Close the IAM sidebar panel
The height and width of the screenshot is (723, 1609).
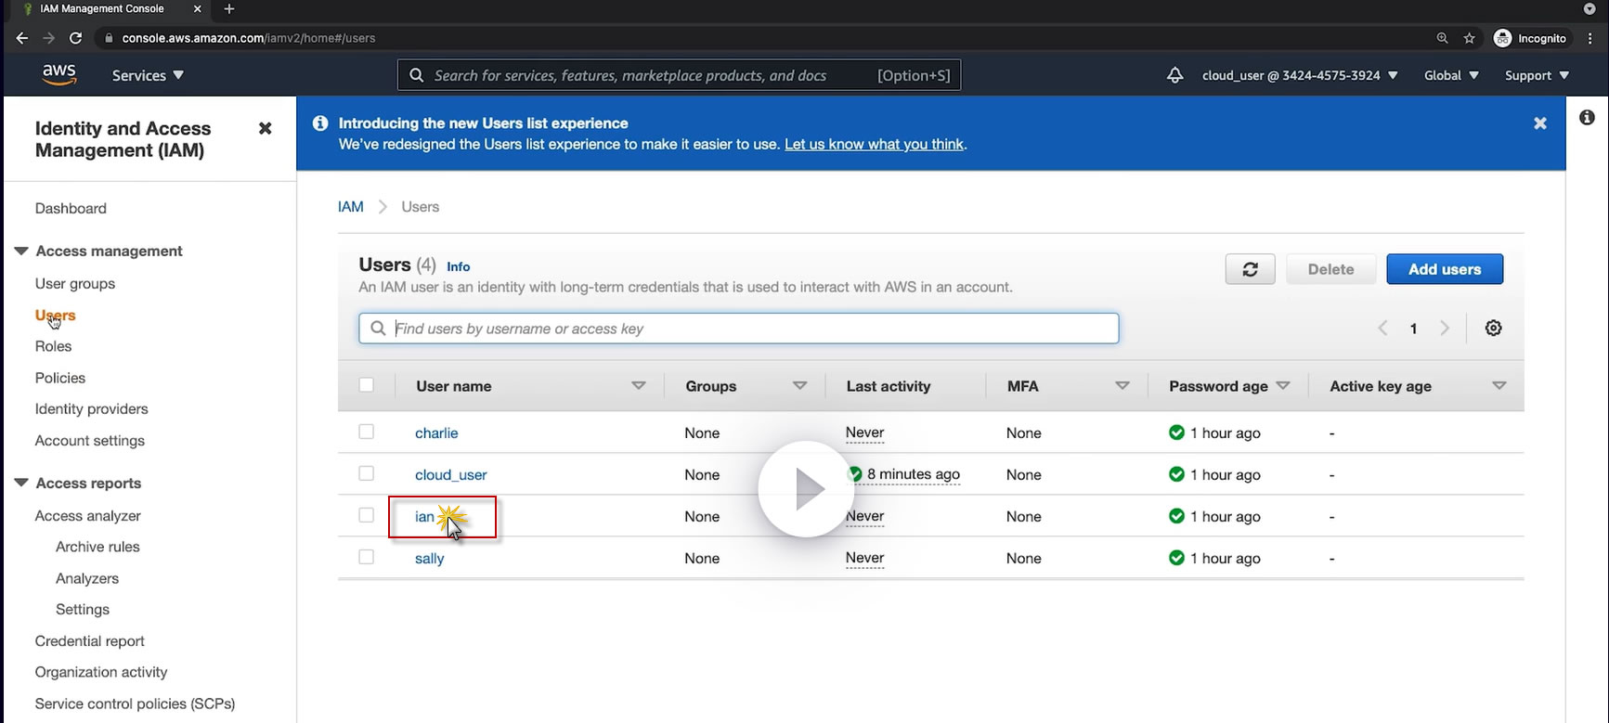[265, 128]
